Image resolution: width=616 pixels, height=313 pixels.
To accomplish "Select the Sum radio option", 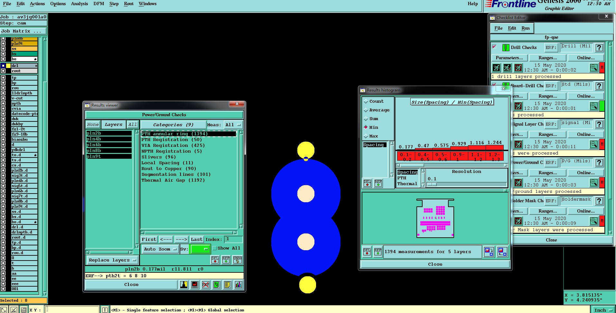I will 366,119.
